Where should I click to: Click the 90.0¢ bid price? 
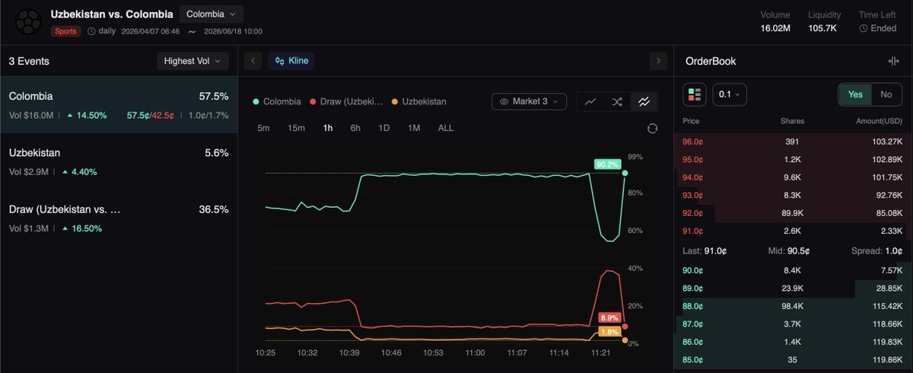[692, 270]
